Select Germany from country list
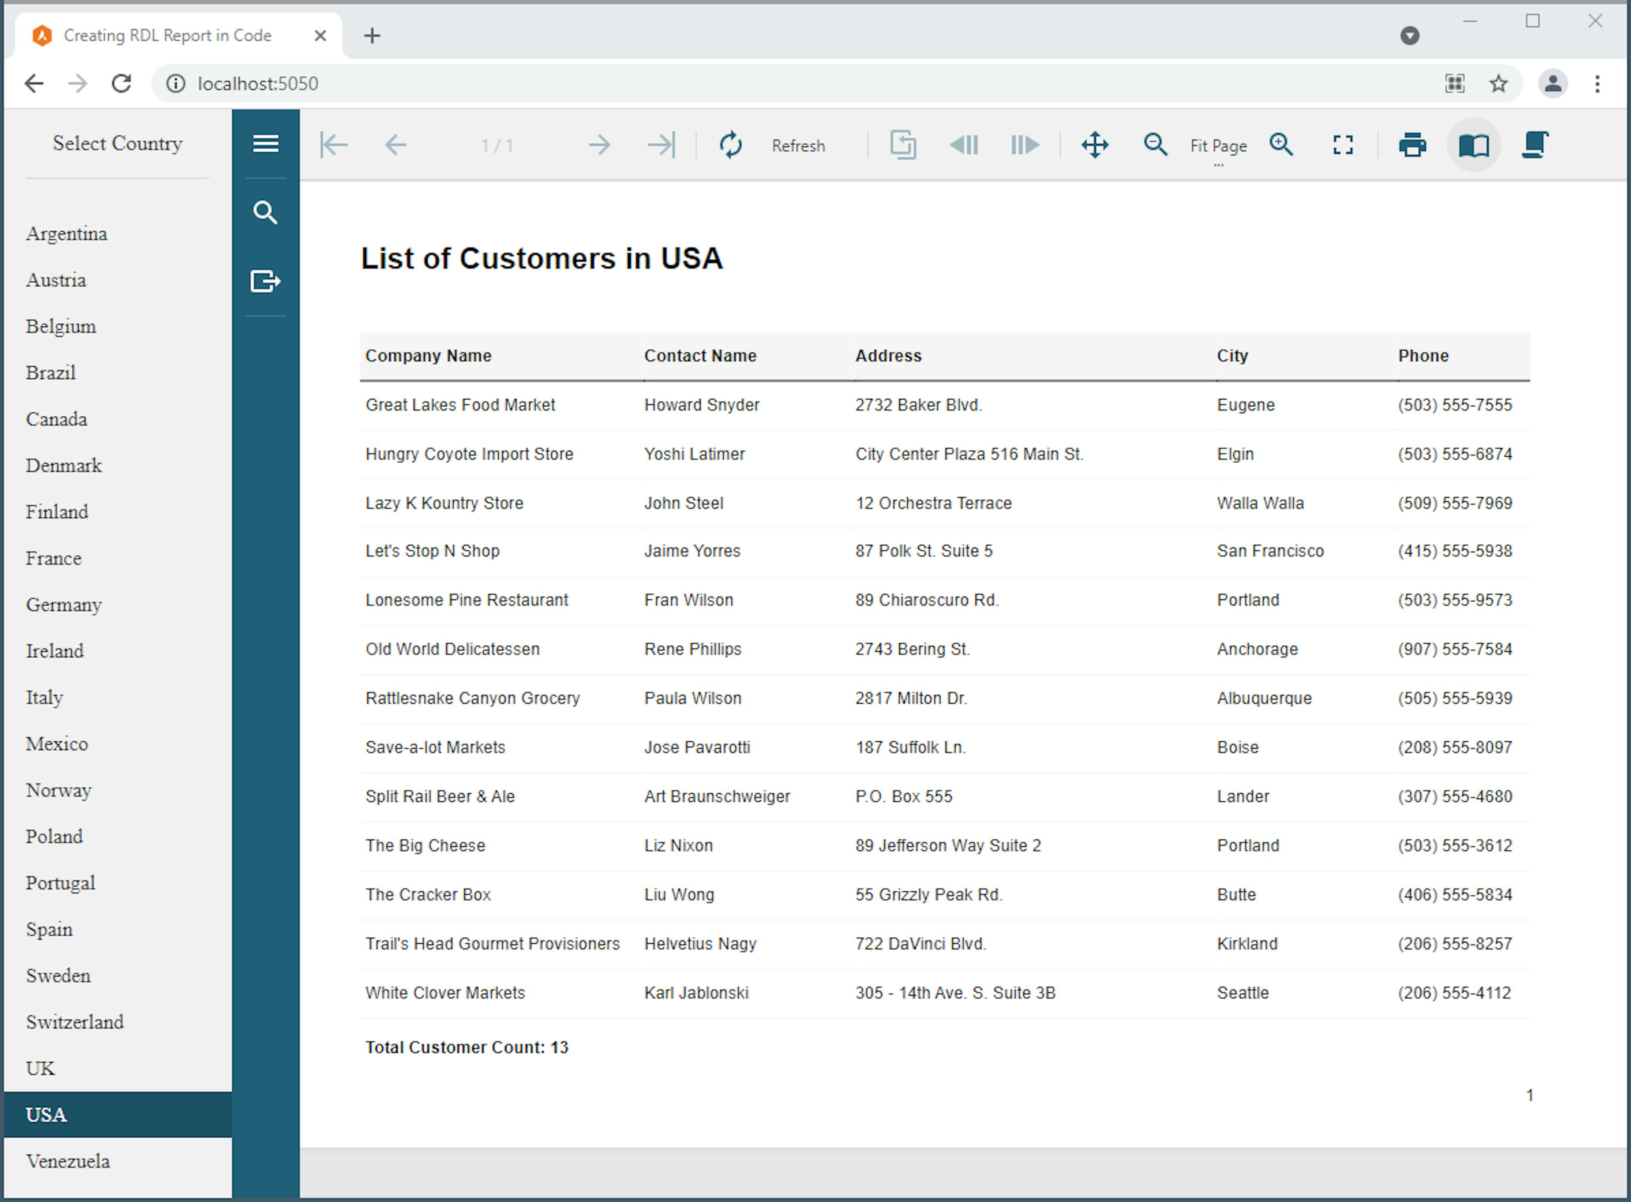1631x1202 pixels. (x=64, y=605)
